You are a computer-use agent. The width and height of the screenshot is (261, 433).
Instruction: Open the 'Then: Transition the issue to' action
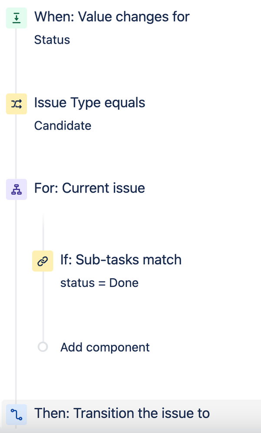(x=122, y=413)
